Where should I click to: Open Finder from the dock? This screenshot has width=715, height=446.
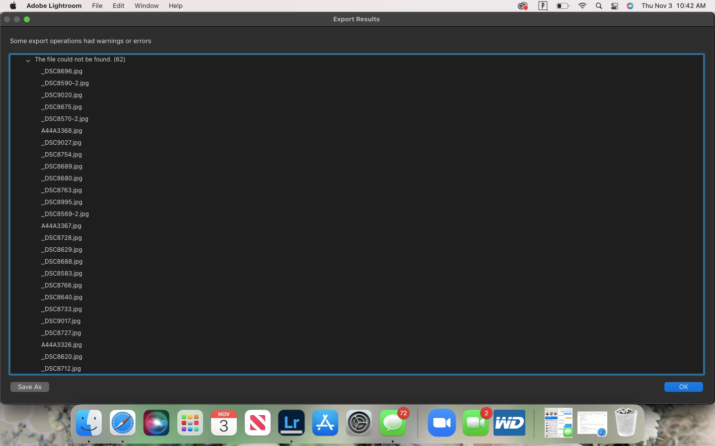pyautogui.click(x=89, y=423)
